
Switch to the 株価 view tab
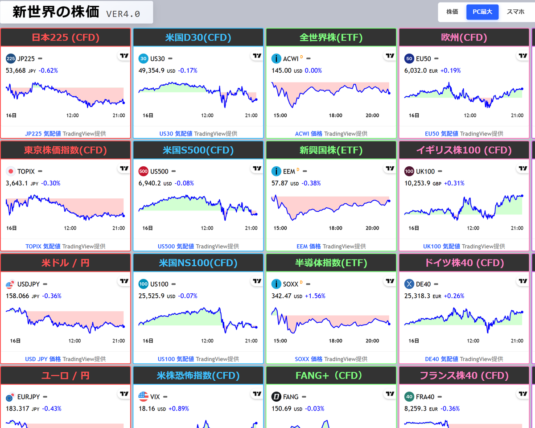point(452,12)
